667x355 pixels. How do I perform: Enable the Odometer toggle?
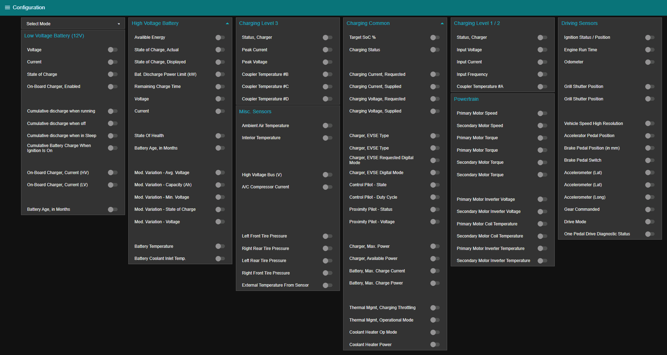[x=650, y=62]
